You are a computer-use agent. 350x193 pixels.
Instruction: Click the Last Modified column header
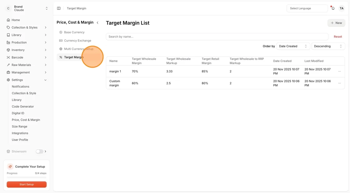314,61
